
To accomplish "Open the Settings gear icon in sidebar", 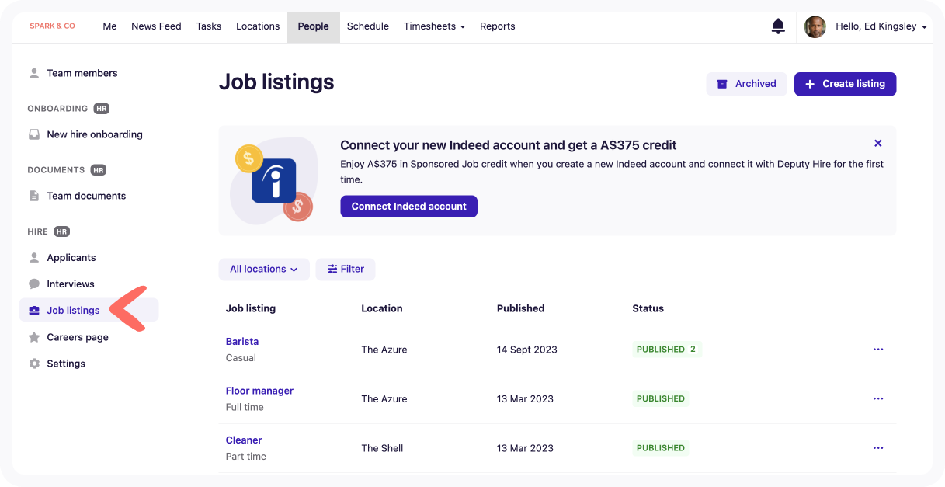I will 33,363.
